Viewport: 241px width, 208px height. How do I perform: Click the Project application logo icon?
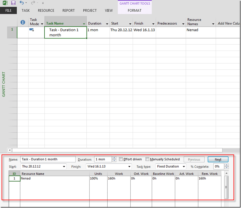[x=5, y=3]
